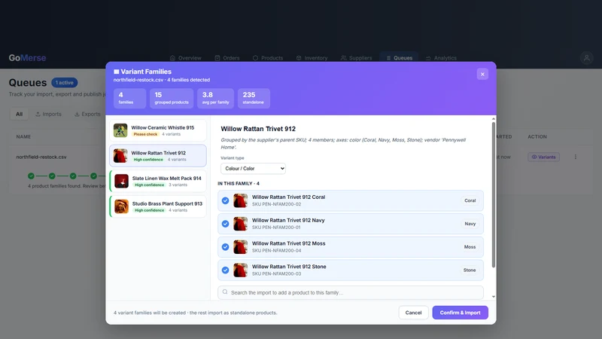Click the ACTION column header
602x339 pixels.
(x=537, y=136)
